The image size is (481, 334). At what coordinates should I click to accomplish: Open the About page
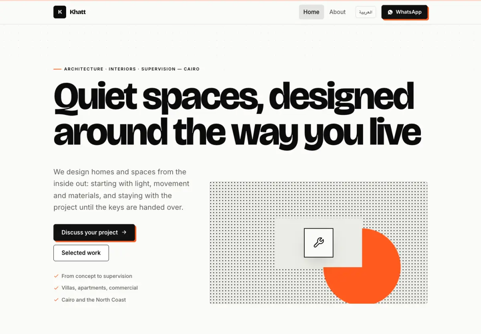338,12
